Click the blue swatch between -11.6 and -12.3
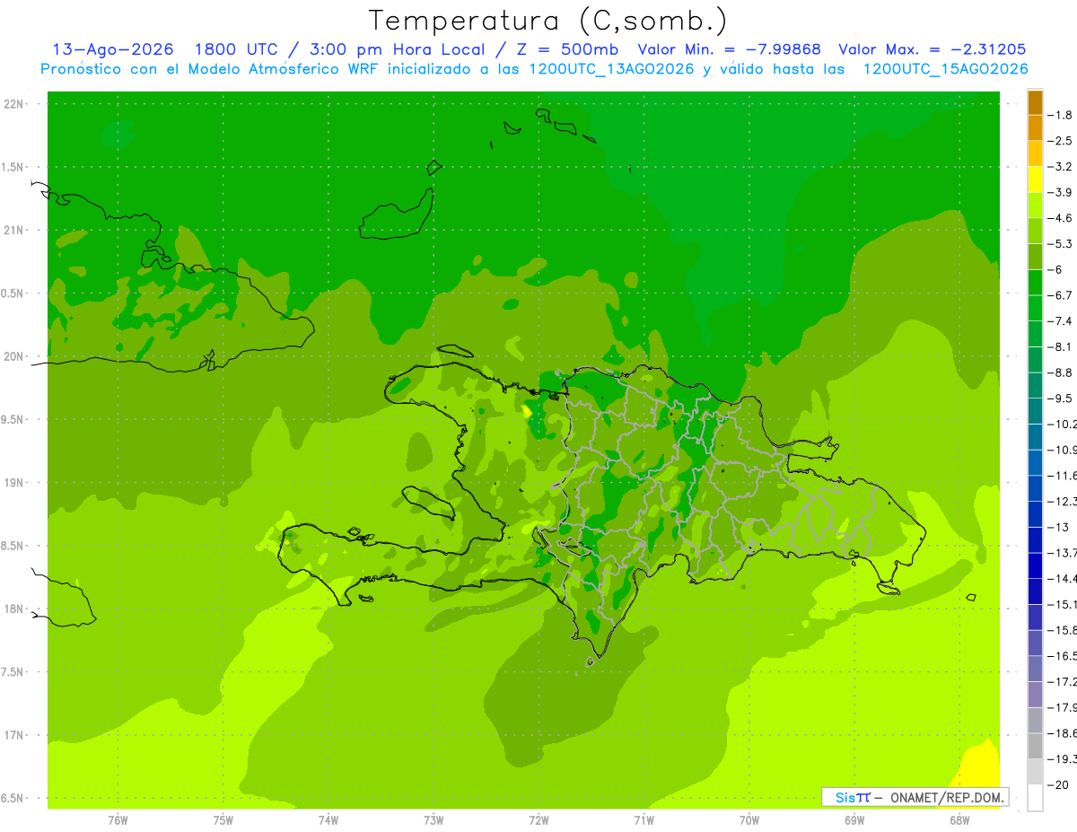Viewport: 1077px width, 832px height. click(1035, 488)
